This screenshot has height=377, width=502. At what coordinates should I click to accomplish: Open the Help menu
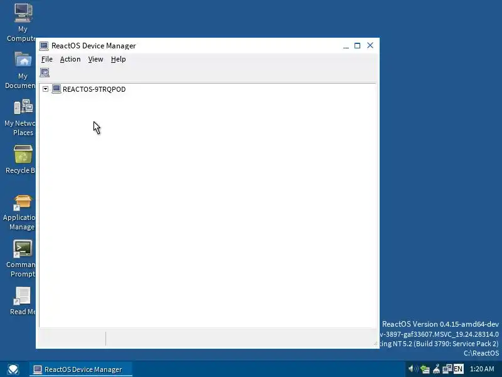pos(118,59)
